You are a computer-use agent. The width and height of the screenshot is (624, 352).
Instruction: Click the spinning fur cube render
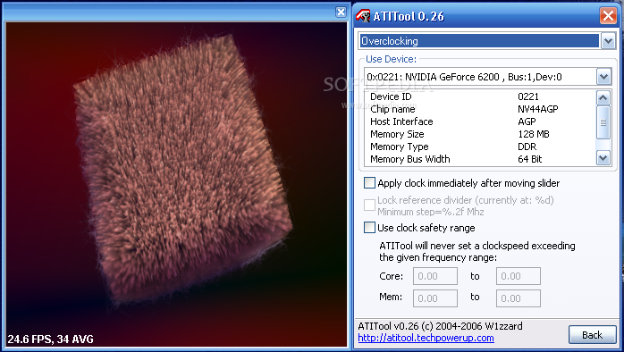click(183, 169)
